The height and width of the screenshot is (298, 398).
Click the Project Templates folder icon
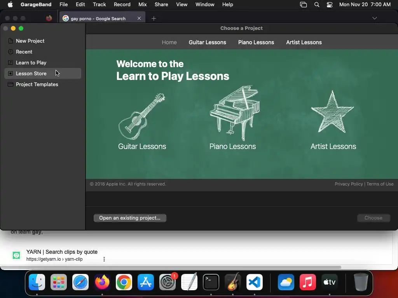tap(10, 84)
